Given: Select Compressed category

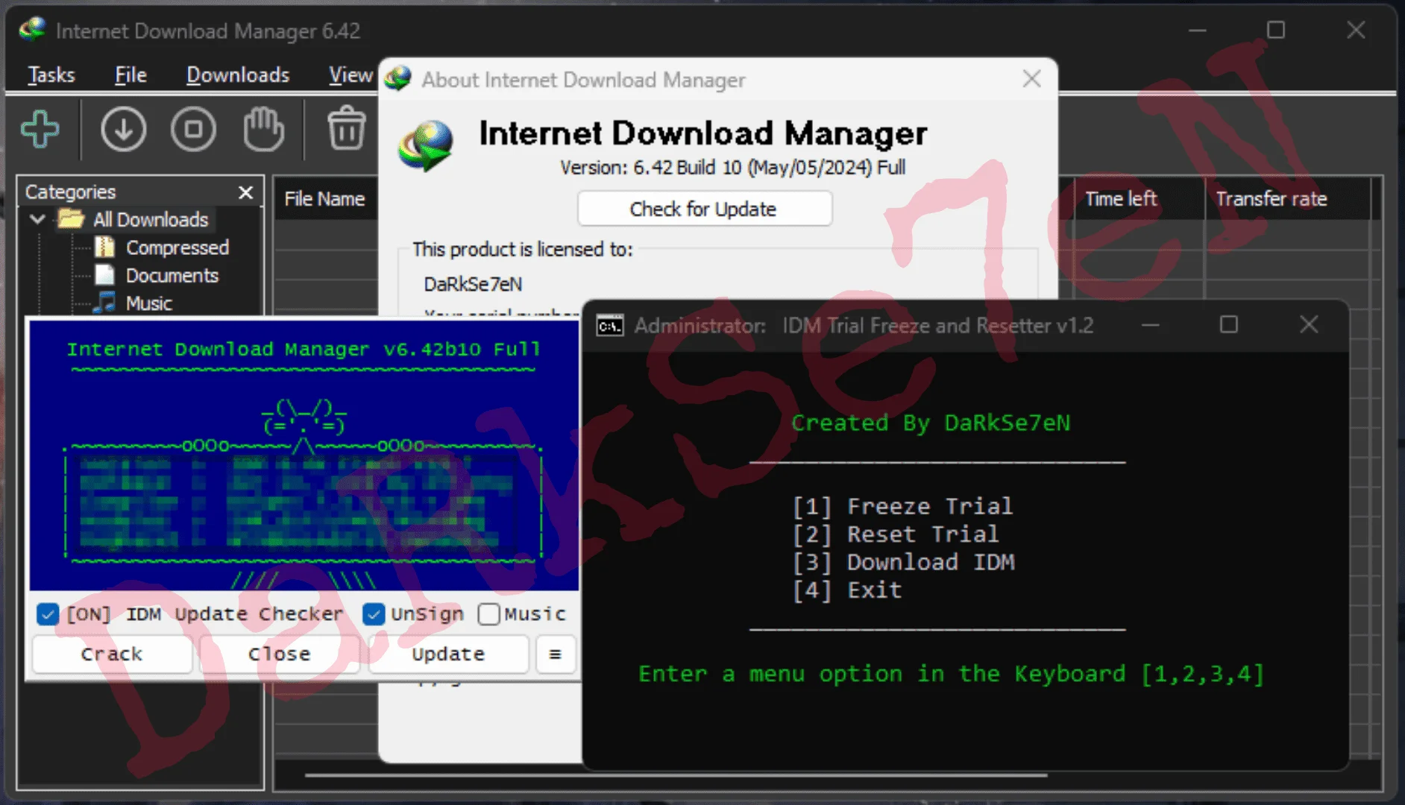Looking at the screenshot, I should 177,247.
